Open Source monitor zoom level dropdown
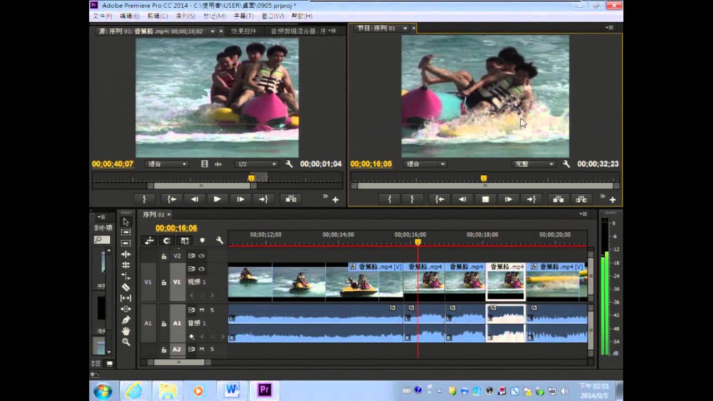This screenshot has width=713, height=401. [x=167, y=164]
